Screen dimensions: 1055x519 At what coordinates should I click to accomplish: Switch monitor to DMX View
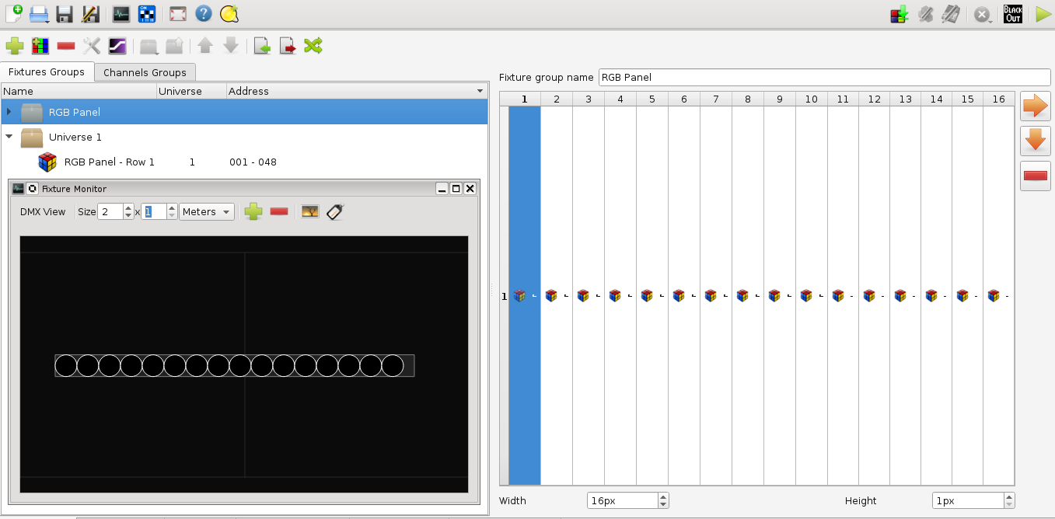43,211
